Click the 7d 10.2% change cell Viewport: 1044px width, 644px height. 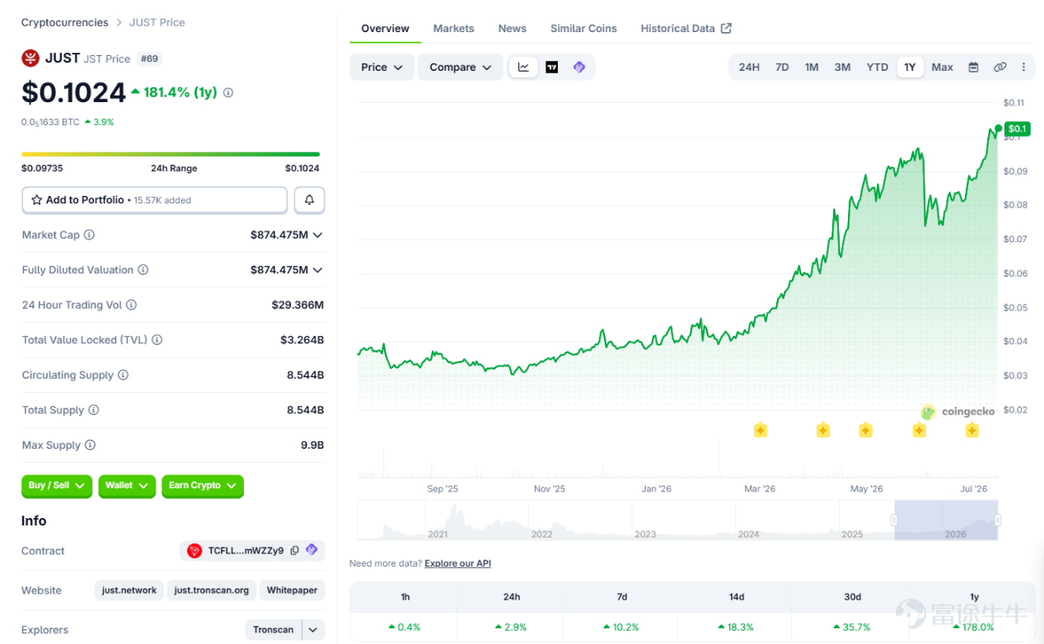coord(621,627)
